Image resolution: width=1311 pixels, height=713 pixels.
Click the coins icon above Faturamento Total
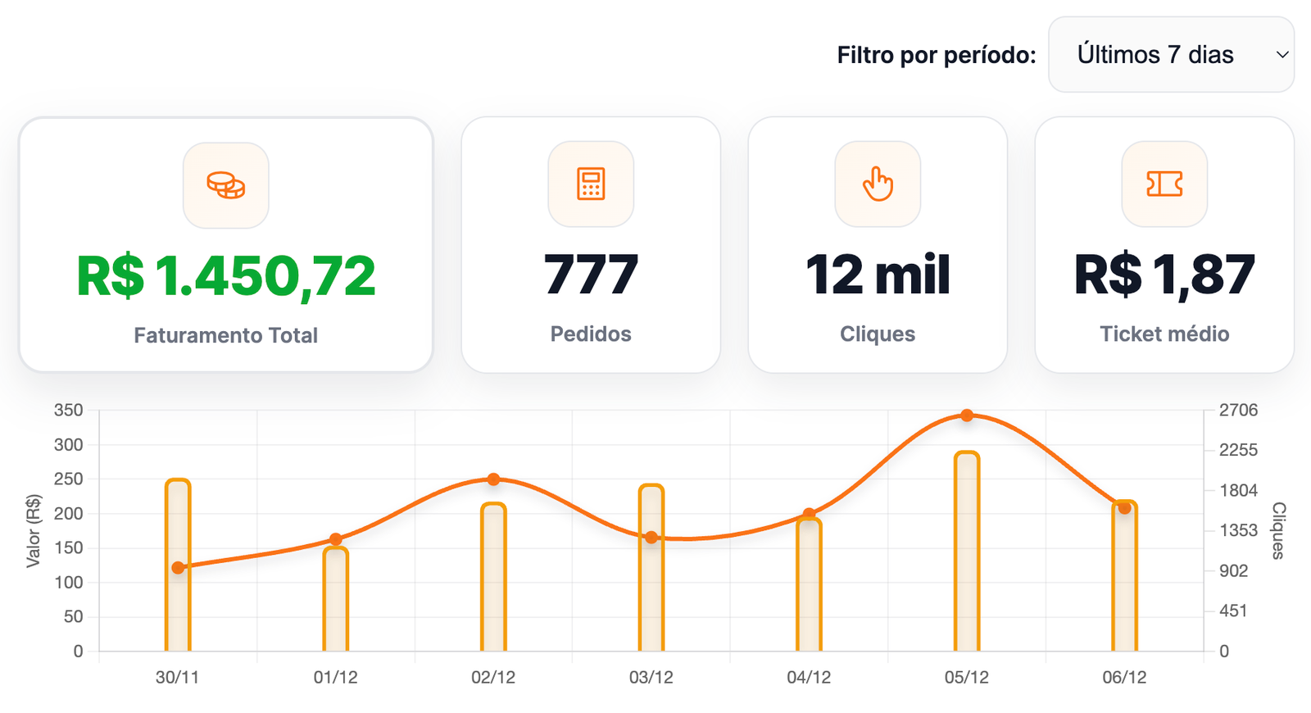[226, 185]
